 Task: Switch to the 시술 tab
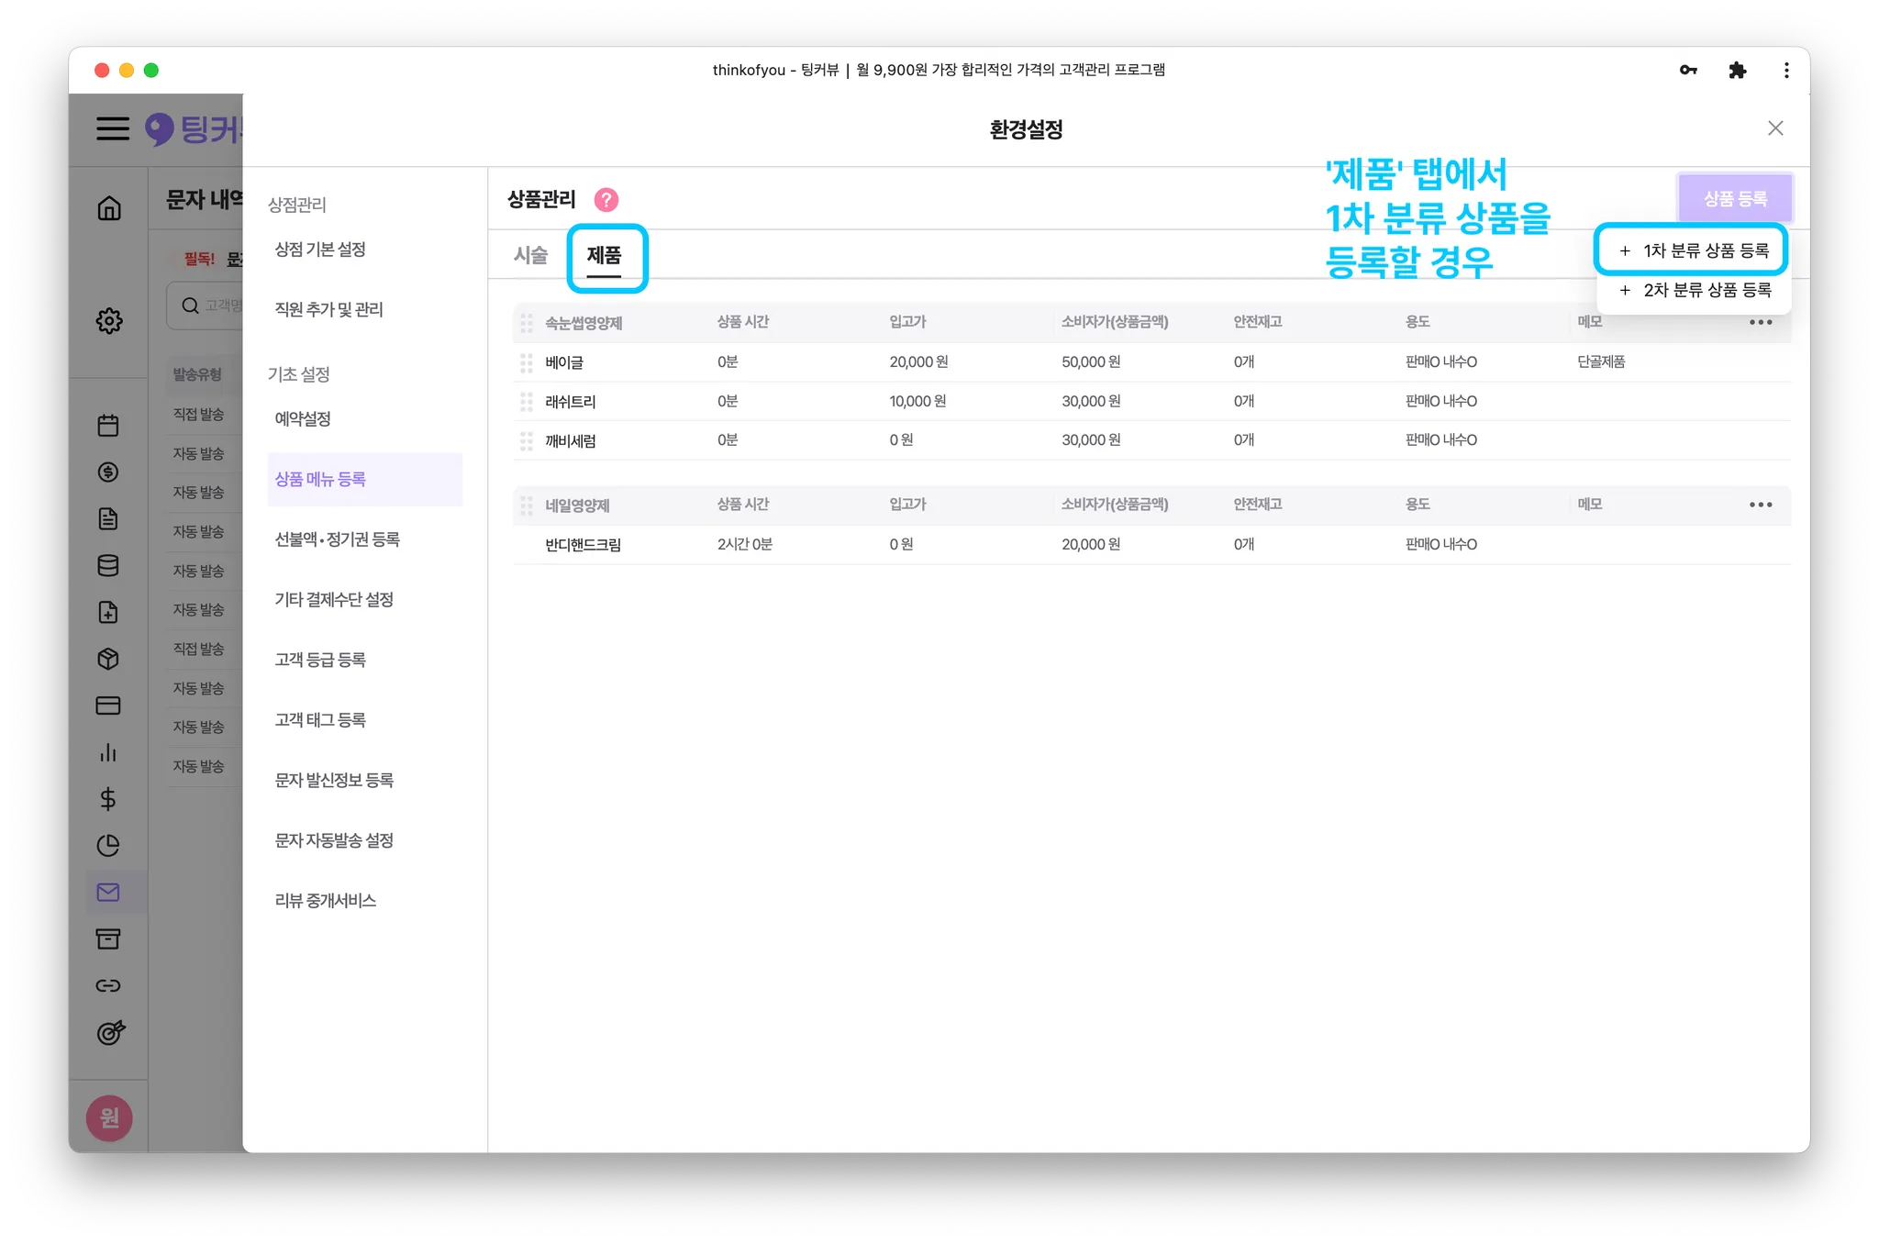[x=530, y=255]
